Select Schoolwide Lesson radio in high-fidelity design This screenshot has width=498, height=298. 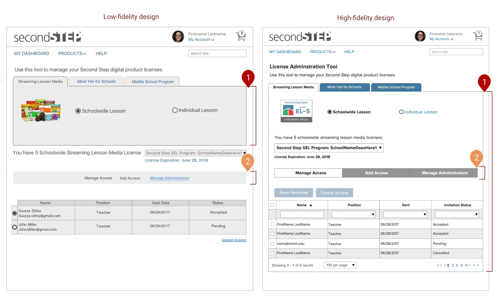[x=330, y=112]
